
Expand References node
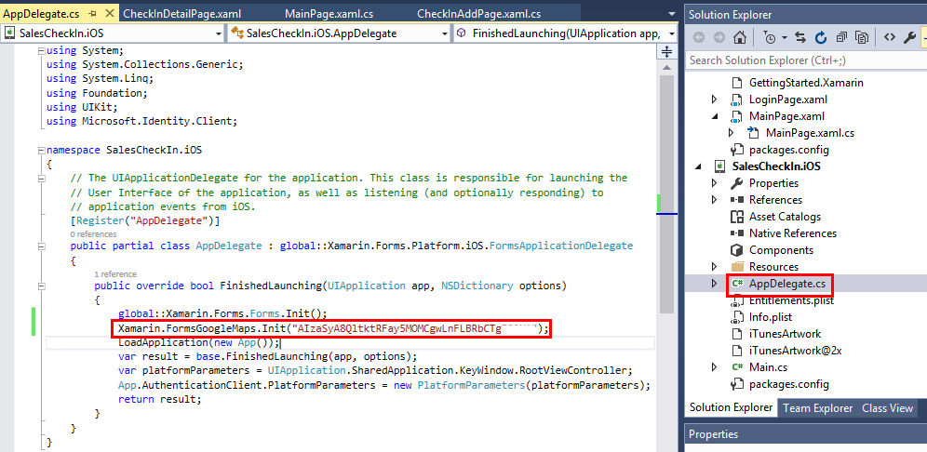pyautogui.click(x=715, y=200)
